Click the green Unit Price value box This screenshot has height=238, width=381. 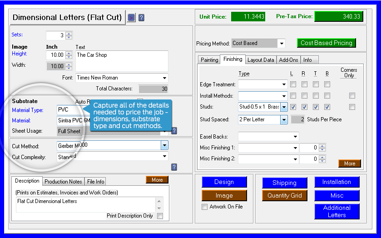point(247,17)
